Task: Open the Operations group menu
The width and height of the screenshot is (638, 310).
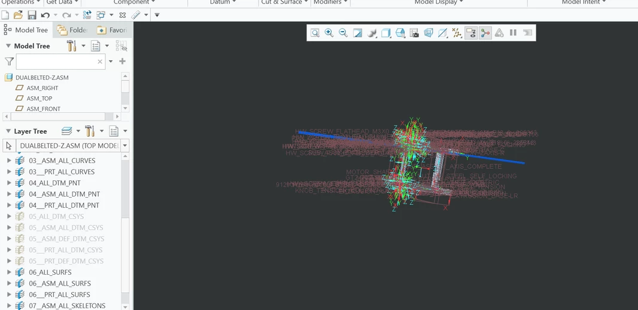Action: tap(21, 2)
